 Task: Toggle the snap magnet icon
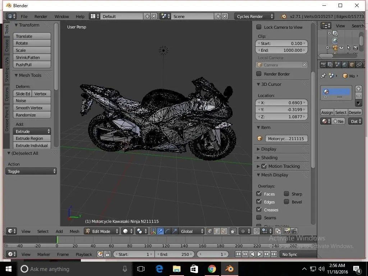[x=256, y=231]
